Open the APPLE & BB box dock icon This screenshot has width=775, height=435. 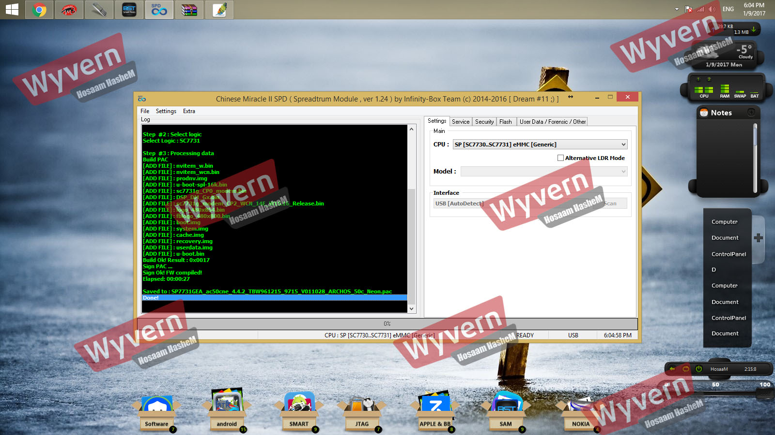tap(435, 412)
